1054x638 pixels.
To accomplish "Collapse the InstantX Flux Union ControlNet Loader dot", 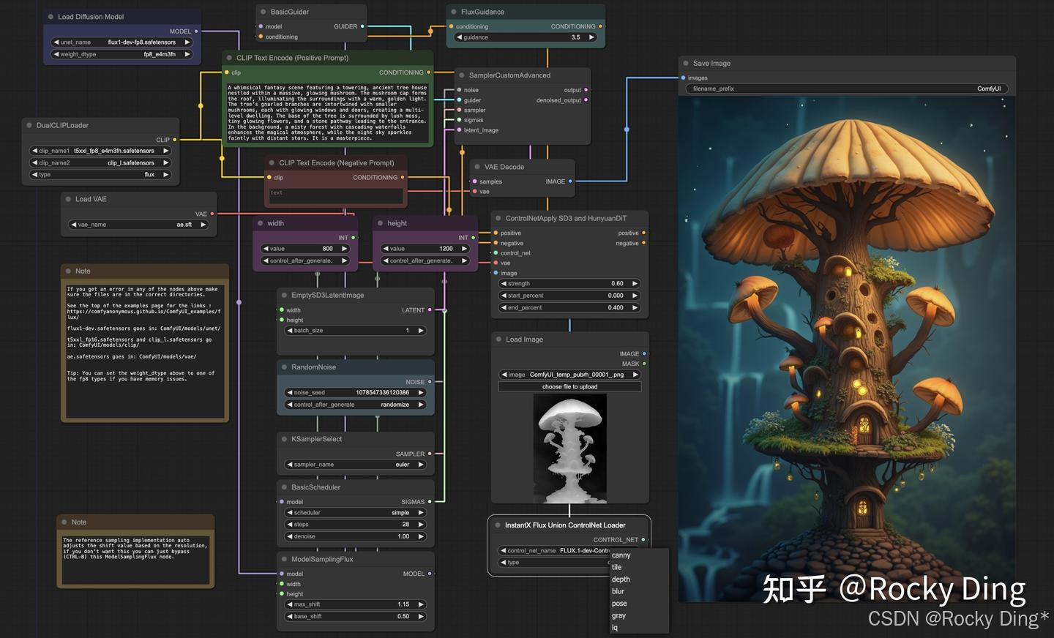I will [x=497, y=525].
